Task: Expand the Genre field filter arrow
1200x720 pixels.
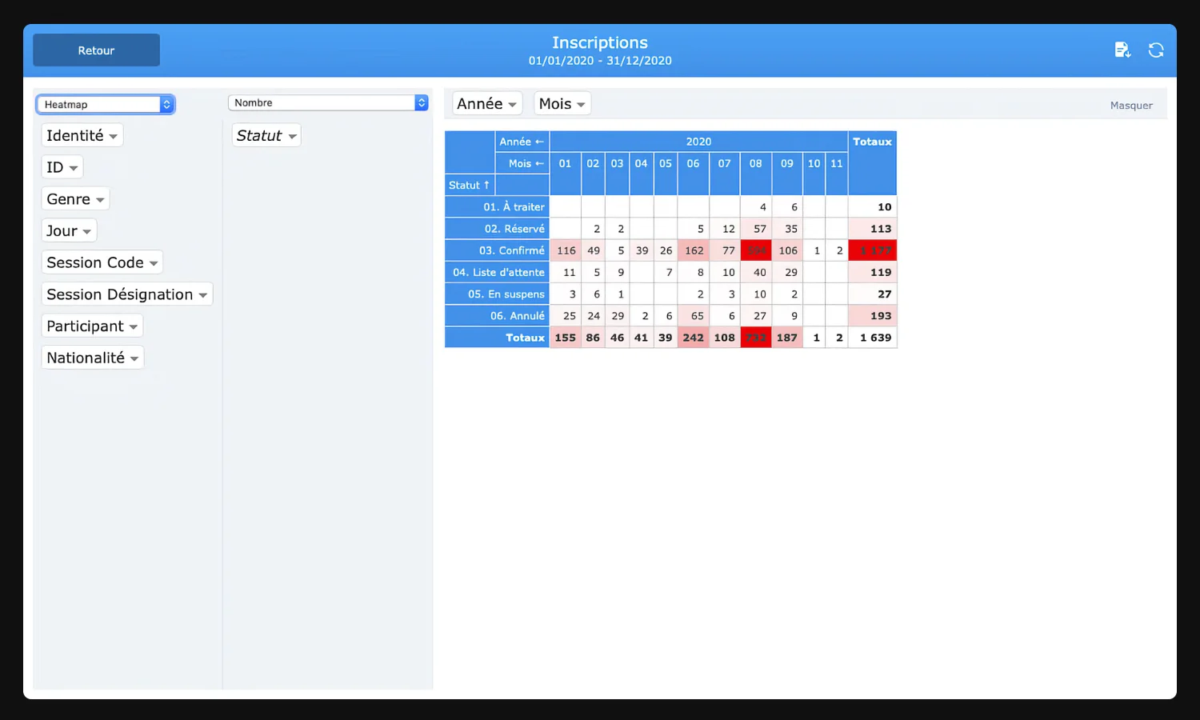Action: pyautogui.click(x=100, y=200)
